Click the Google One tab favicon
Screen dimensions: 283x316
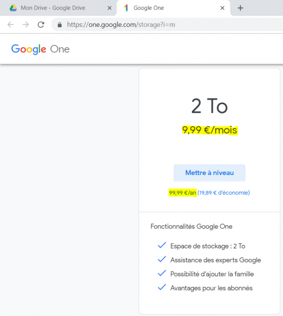pos(126,8)
